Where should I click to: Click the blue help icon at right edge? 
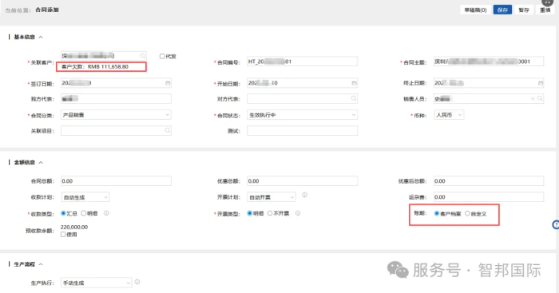556,224
